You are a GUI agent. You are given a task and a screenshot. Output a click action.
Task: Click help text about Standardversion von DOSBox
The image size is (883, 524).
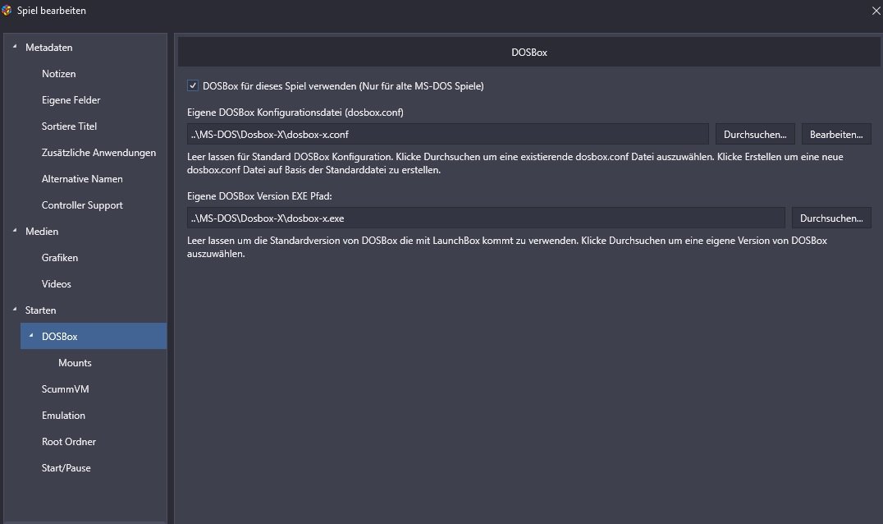pyautogui.click(x=507, y=246)
